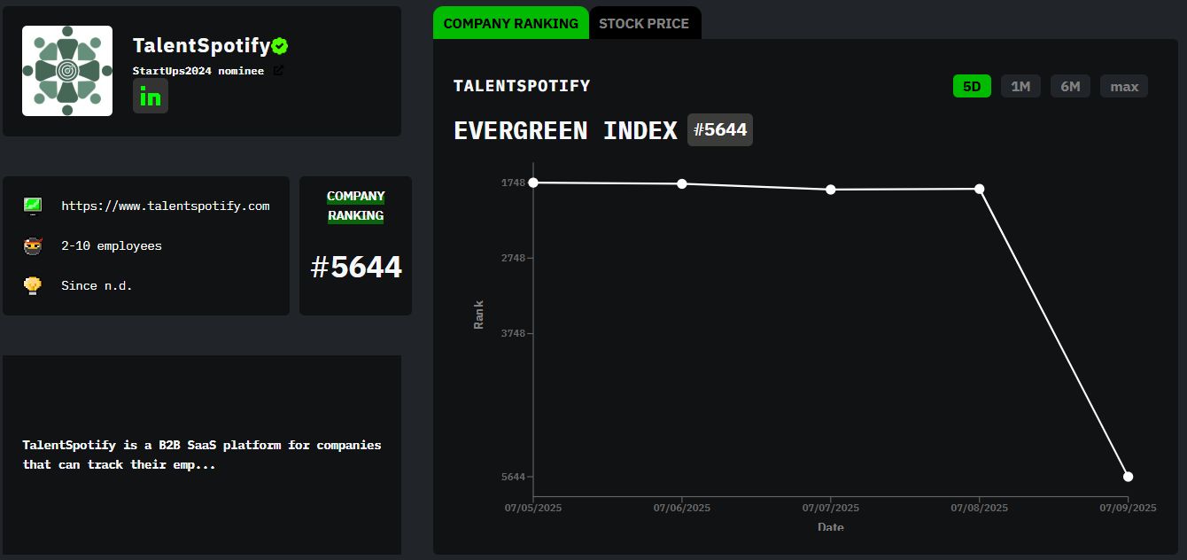Screen dimensions: 1187x560
Task: Click the TalentSpotify company logo
Action: click(67, 71)
